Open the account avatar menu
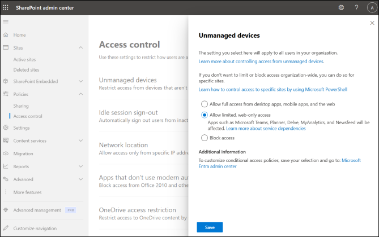Viewport: 379px width, 237px height. 372,8
